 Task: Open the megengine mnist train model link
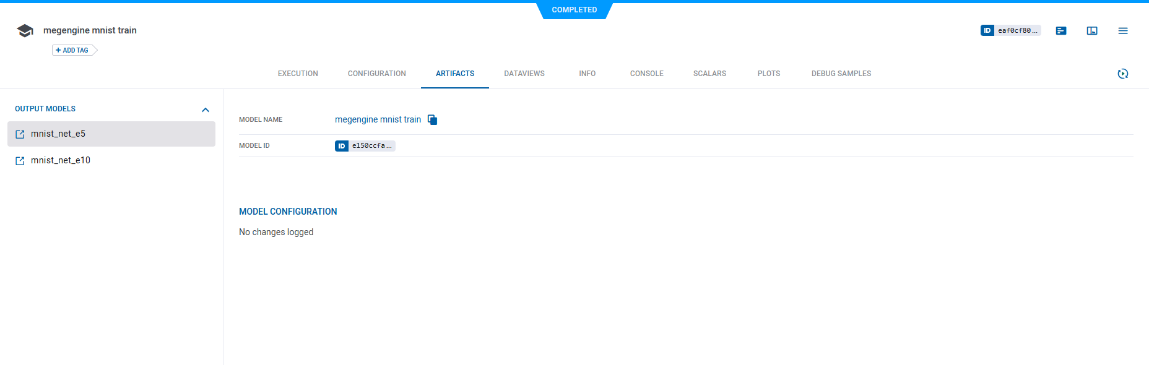point(378,120)
